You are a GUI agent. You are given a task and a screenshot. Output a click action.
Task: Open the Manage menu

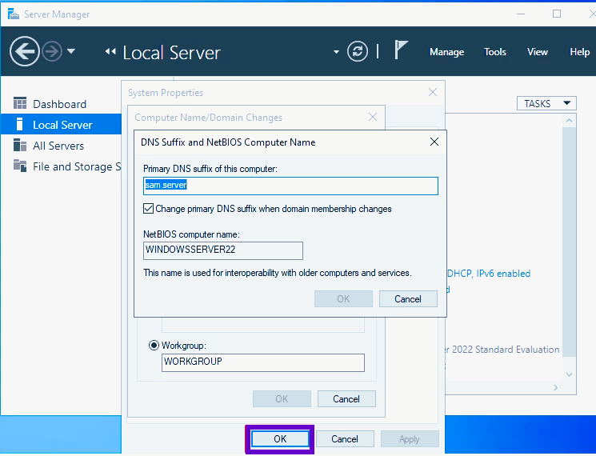(446, 52)
